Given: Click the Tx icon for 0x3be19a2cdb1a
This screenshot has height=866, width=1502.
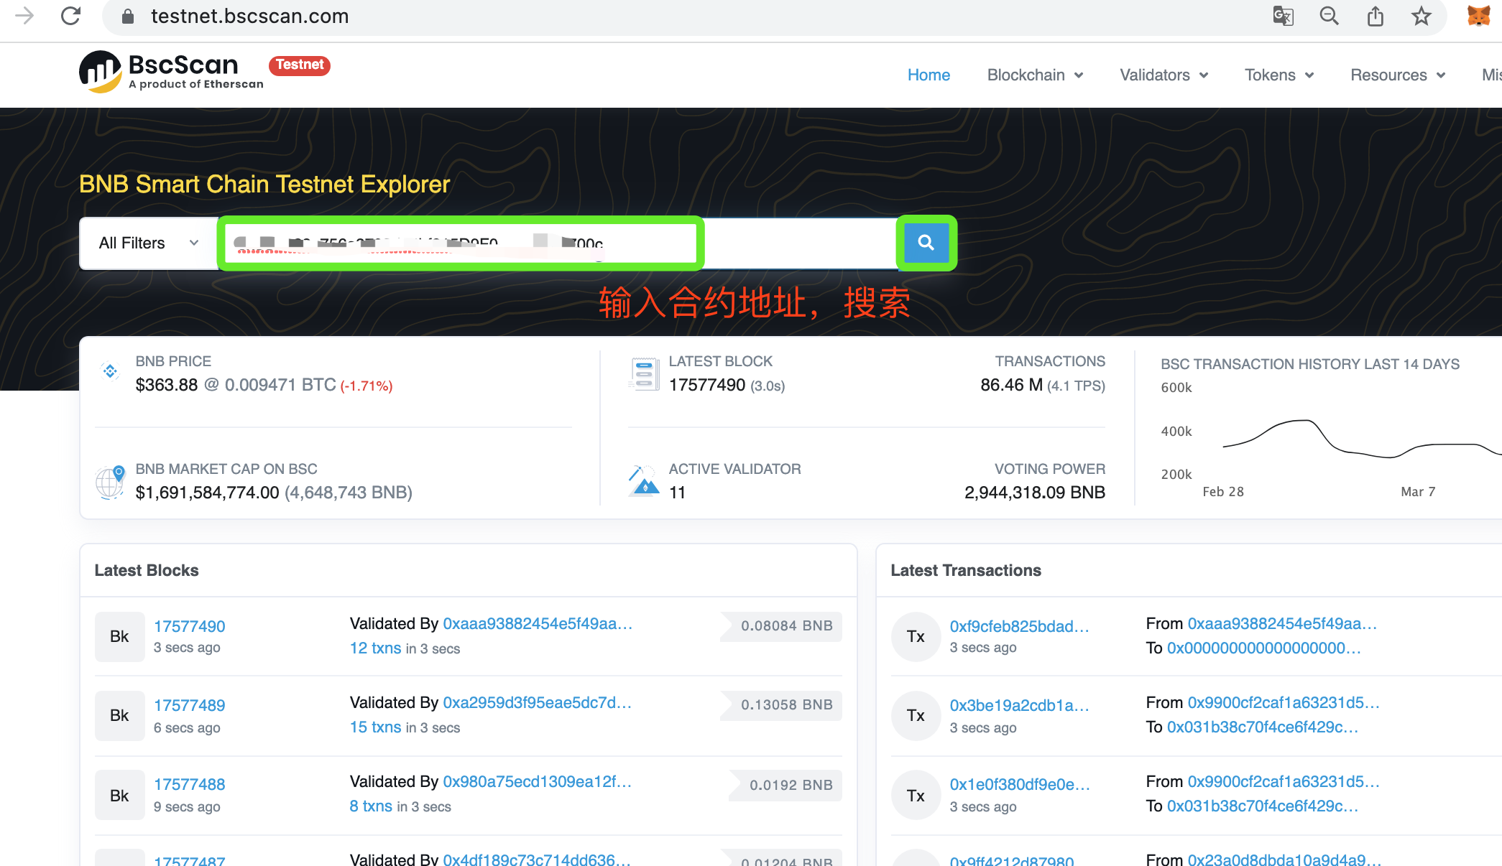Looking at the screenshot, I should tap(916, 715).
